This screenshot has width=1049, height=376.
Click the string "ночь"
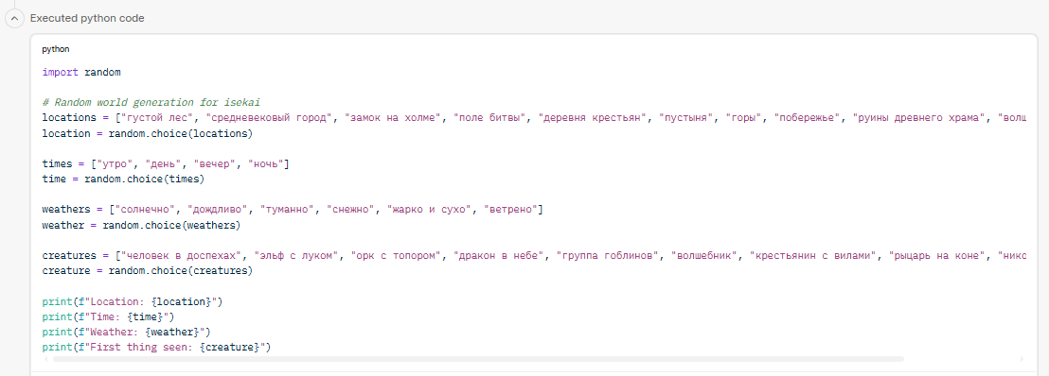click(265, 164)
